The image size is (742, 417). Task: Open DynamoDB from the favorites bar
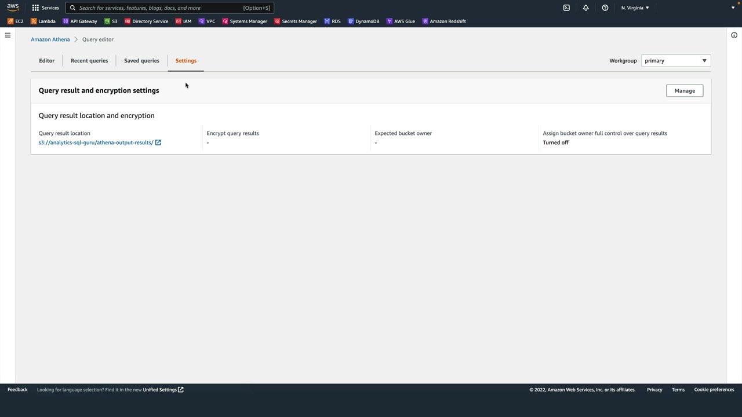point(363,21)
